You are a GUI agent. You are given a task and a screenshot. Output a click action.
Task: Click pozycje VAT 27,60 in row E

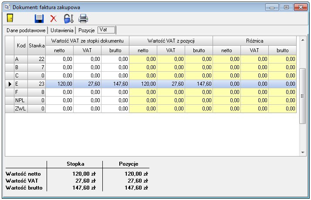(x=171, y=84)
